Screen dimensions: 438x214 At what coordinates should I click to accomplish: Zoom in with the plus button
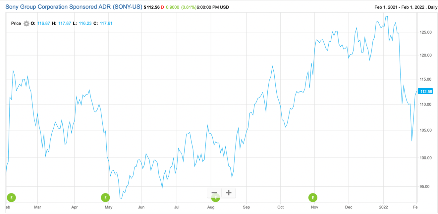point(229,193)
